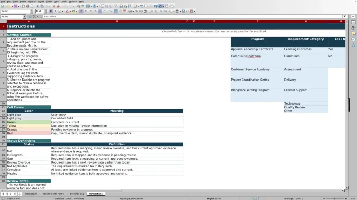Open the Name Box dropdown arrow
This screenshot has width=357, height=200.
24,17
